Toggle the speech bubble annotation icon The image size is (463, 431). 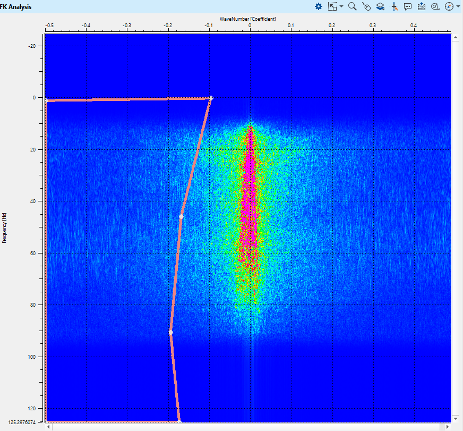(408, 6)
